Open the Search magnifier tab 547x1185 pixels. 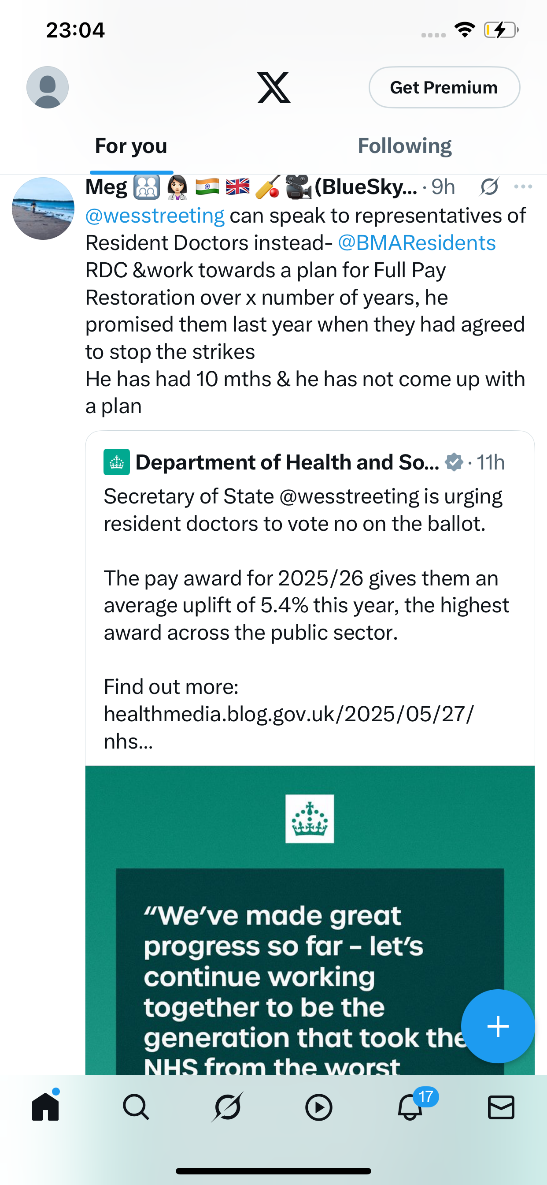(x=136, y=1107)
